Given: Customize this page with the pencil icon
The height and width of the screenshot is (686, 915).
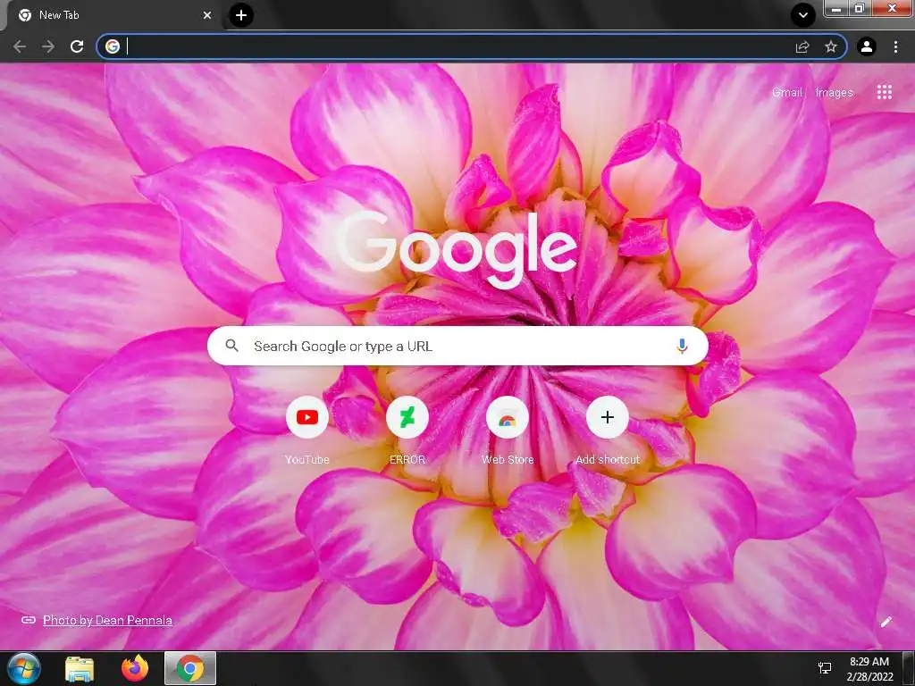Looking at the screenshot, I should 886,622.
